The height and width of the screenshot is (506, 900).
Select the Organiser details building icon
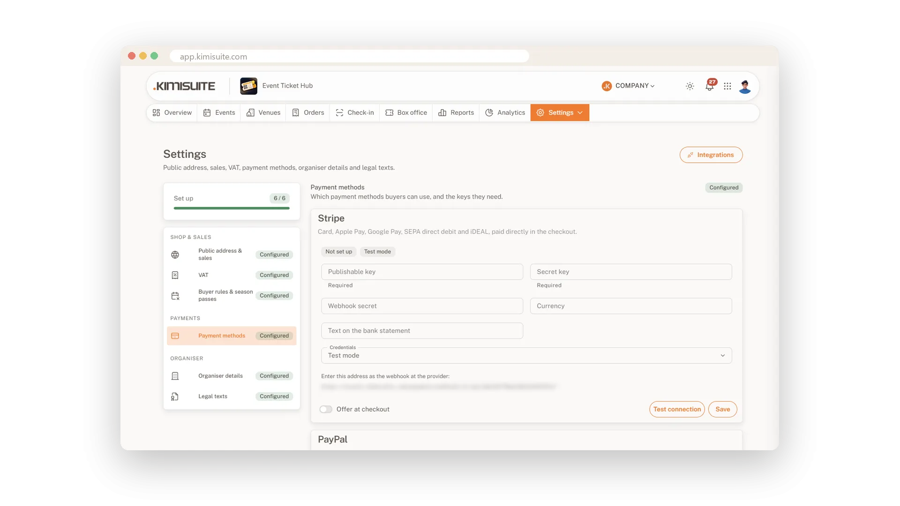(175, 376)
